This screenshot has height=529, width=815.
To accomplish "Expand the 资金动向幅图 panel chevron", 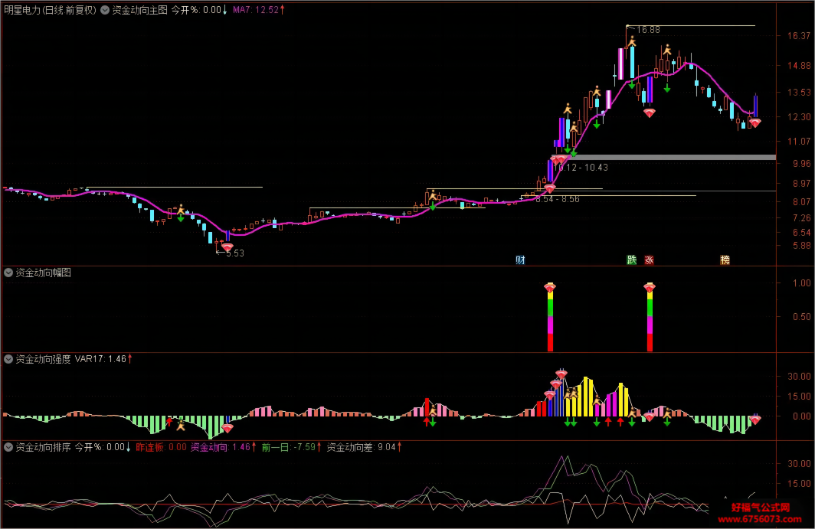I will click(8, 273).
